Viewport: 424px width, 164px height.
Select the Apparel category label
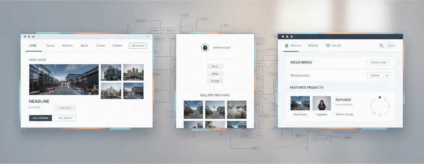tap(322, 114)
